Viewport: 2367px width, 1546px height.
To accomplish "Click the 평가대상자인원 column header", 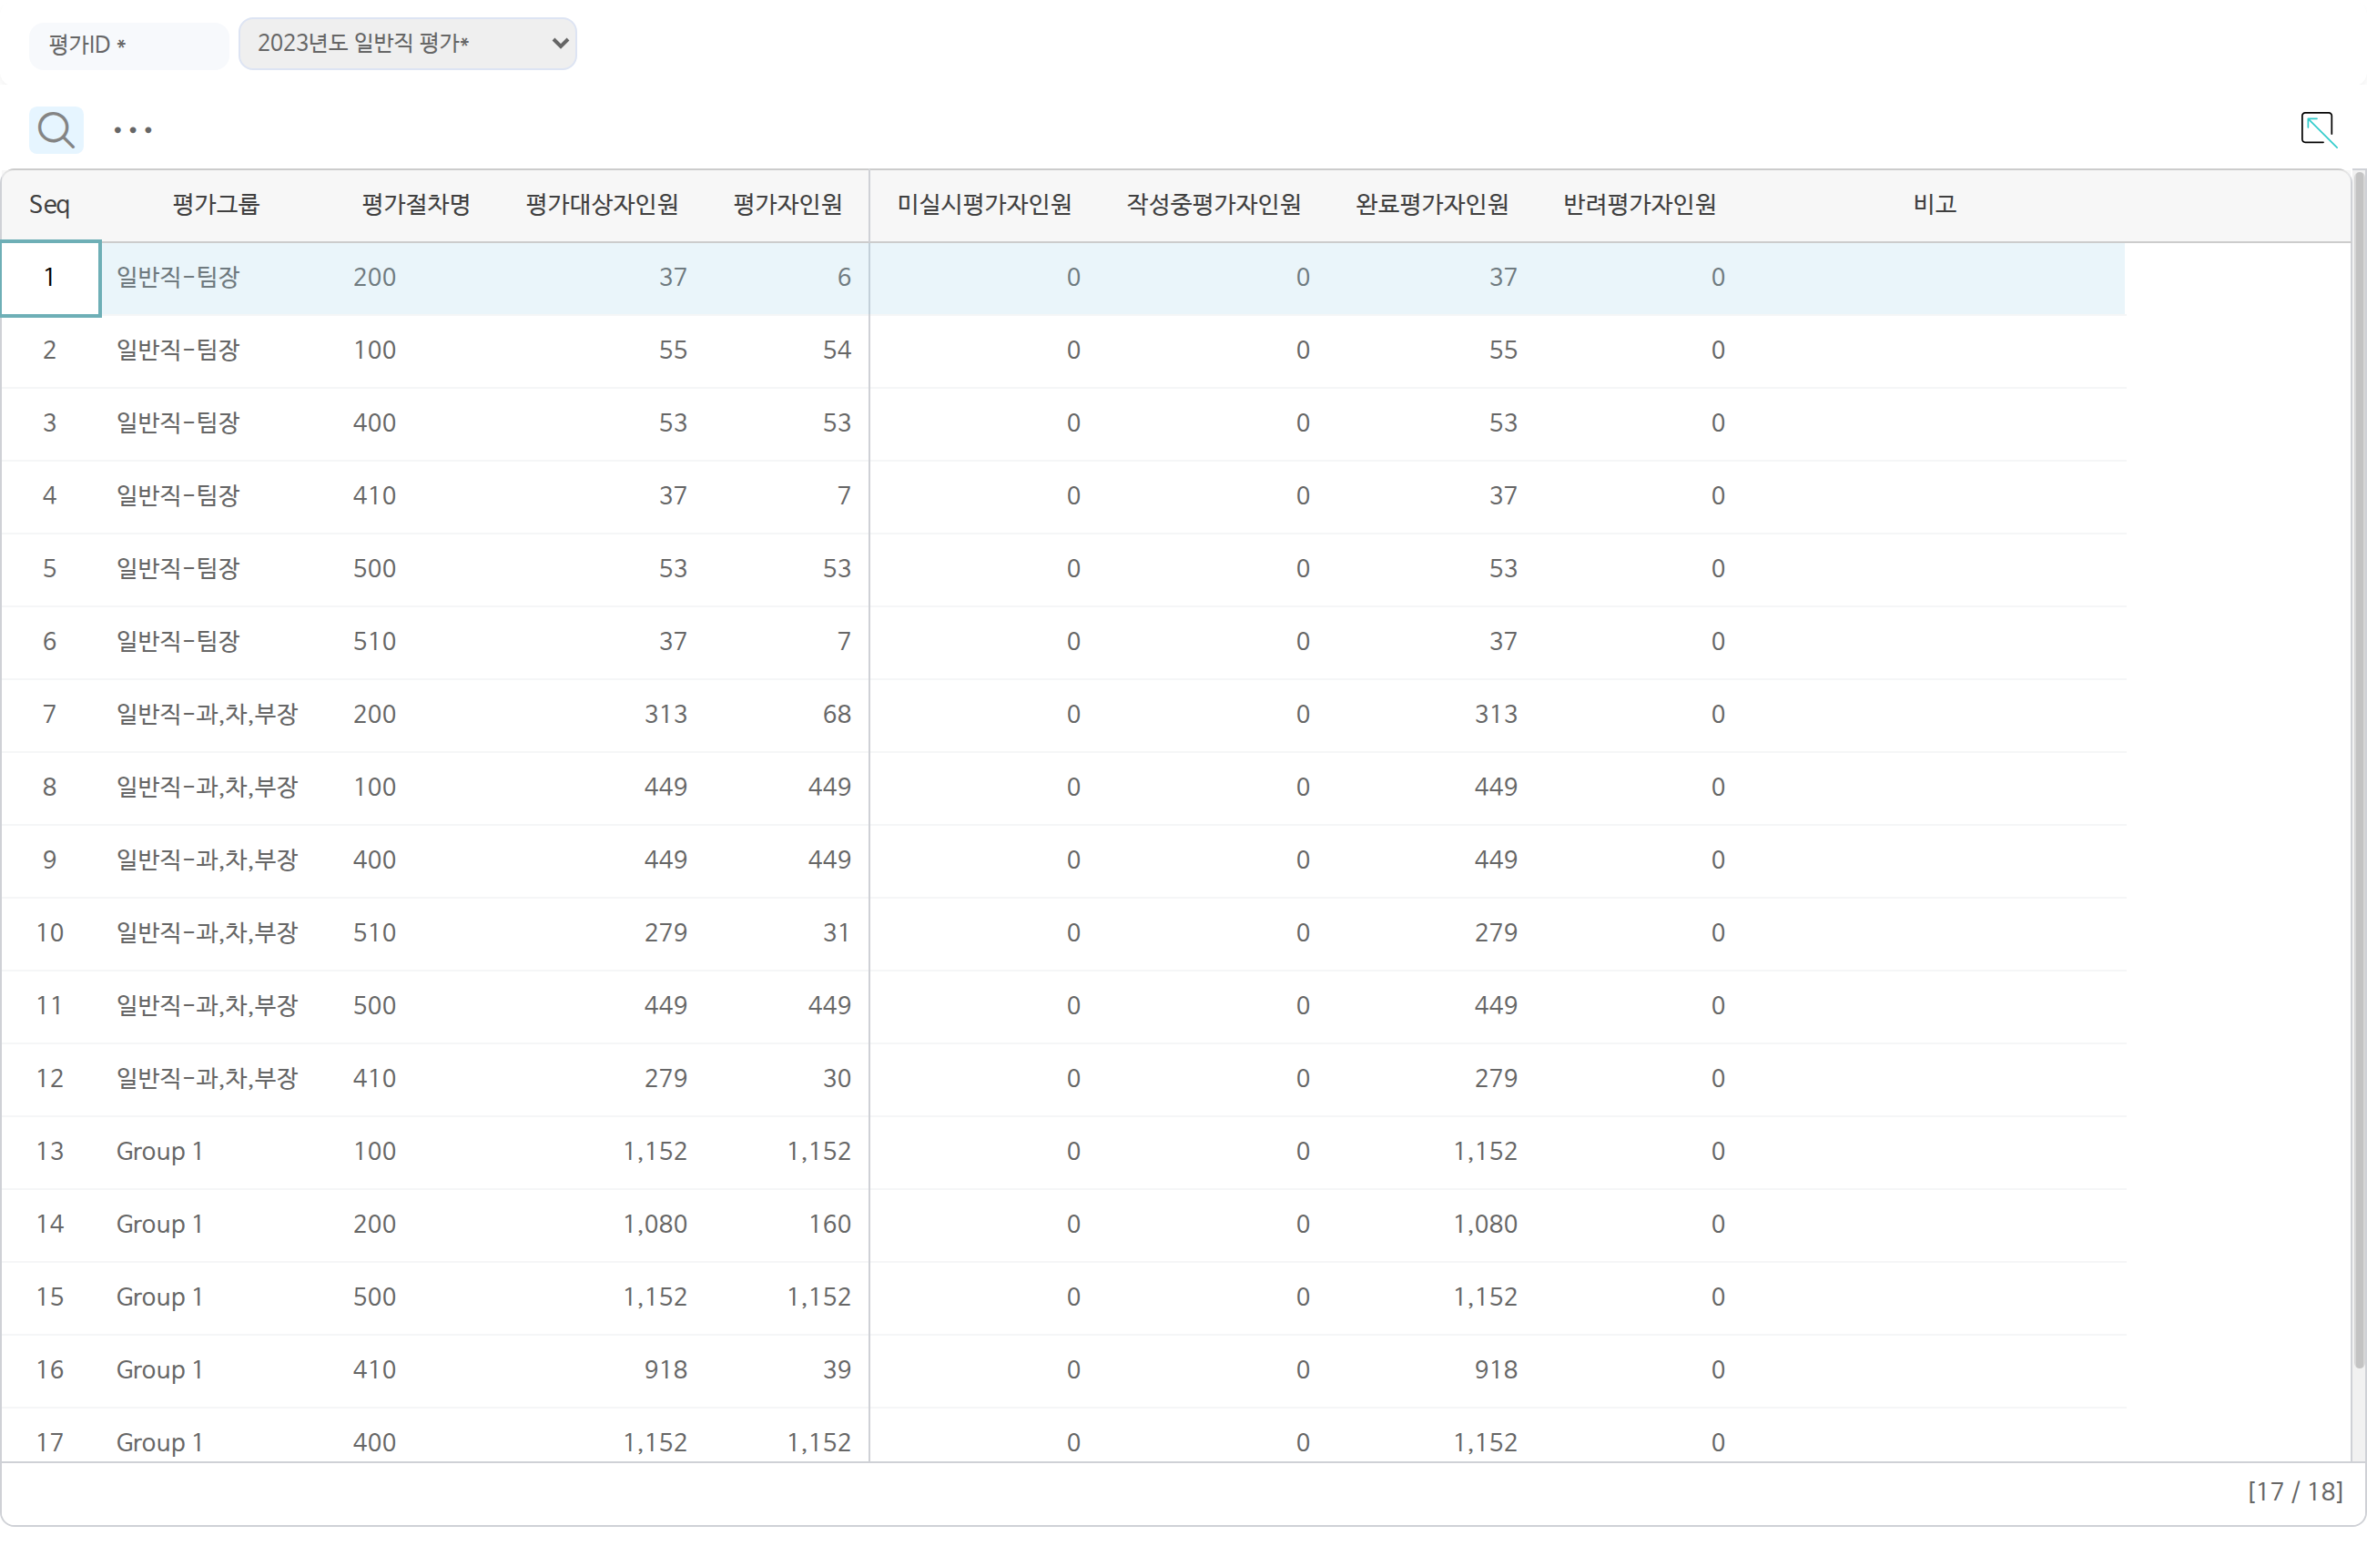I will pyautogui.click(x=602, y=205).
